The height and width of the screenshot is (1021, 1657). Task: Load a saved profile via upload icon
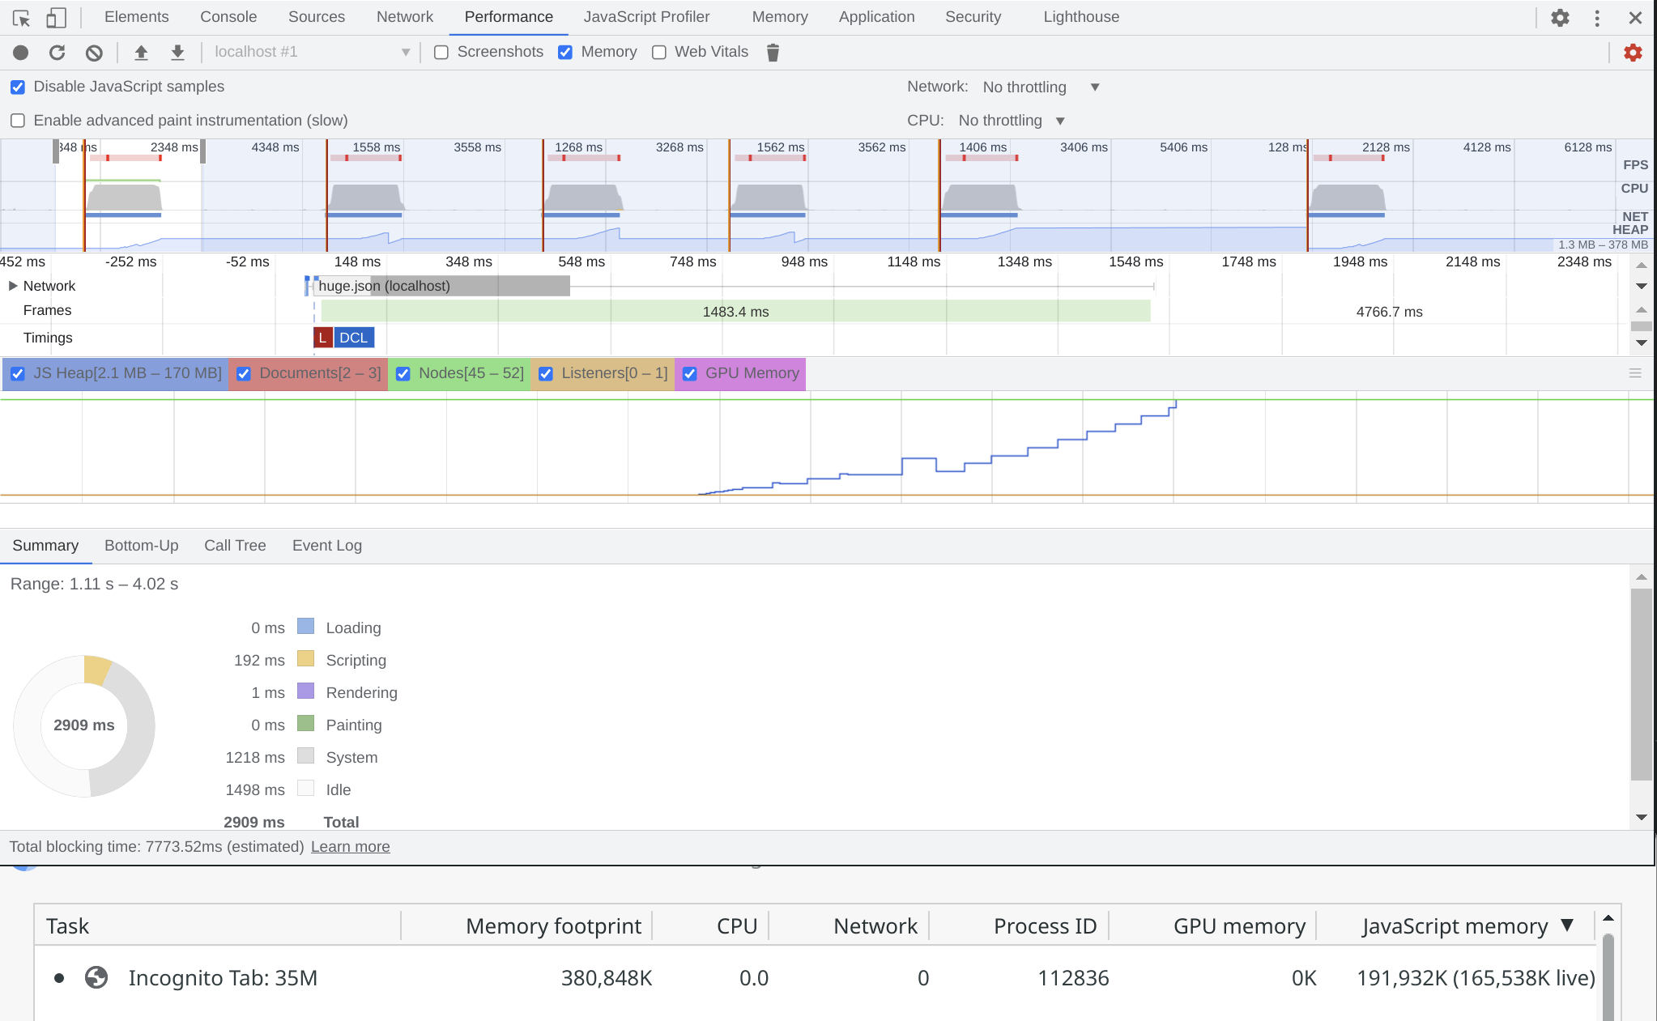coord(141,51)
